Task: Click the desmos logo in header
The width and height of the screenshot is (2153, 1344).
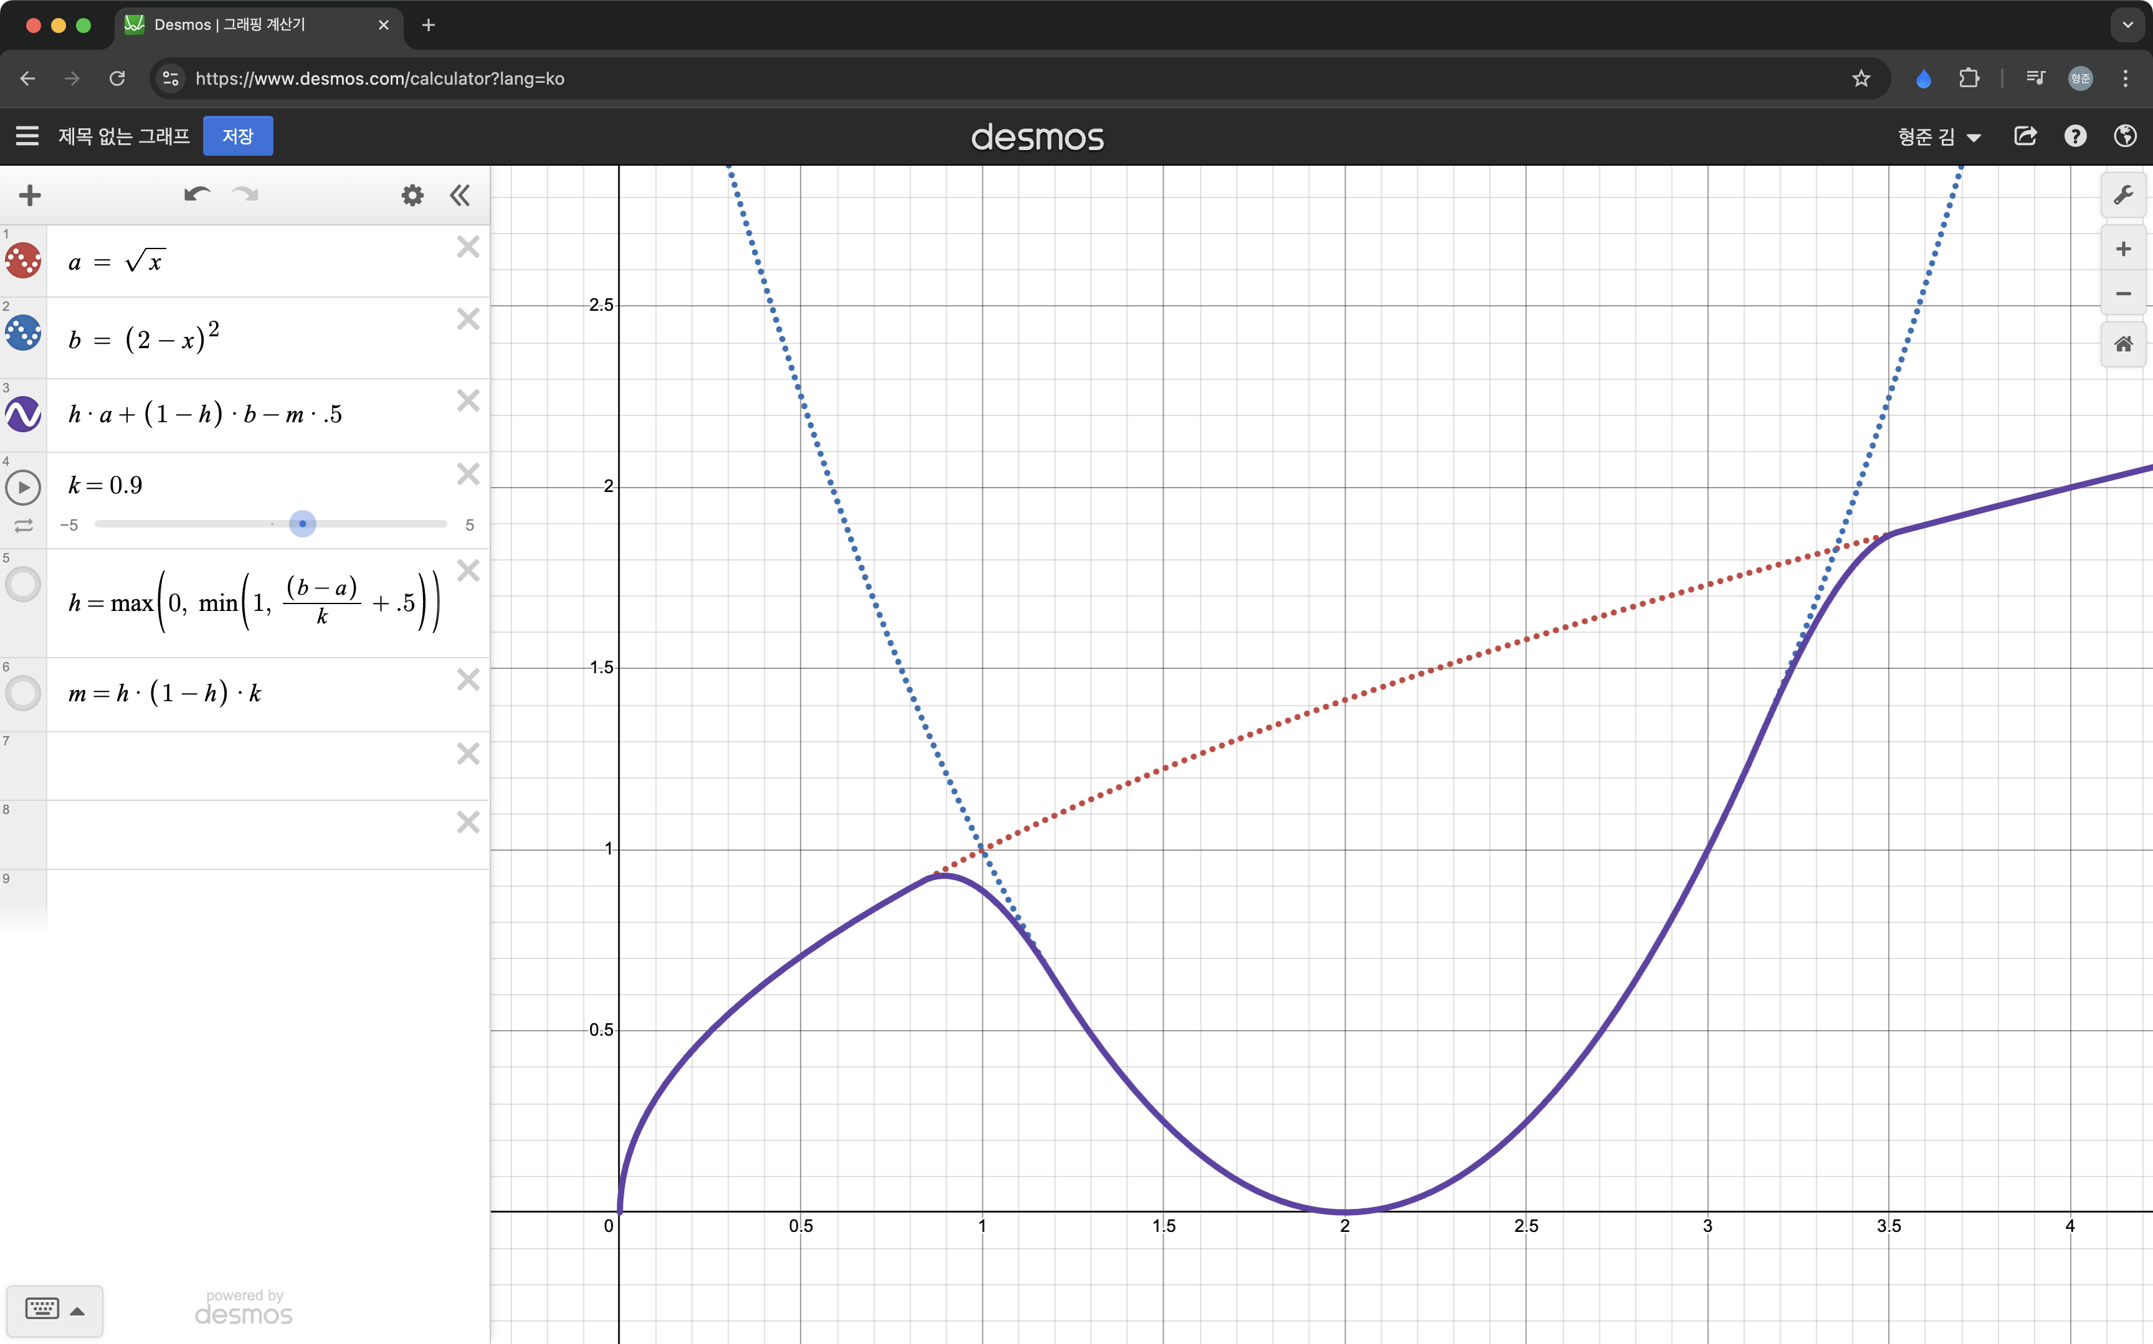Action: (1037, 137)
